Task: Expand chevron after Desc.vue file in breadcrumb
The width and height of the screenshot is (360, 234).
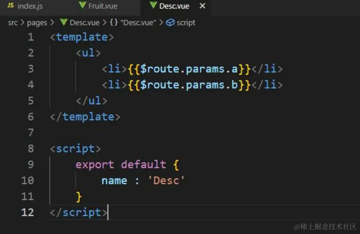Action: click(105, 22)
